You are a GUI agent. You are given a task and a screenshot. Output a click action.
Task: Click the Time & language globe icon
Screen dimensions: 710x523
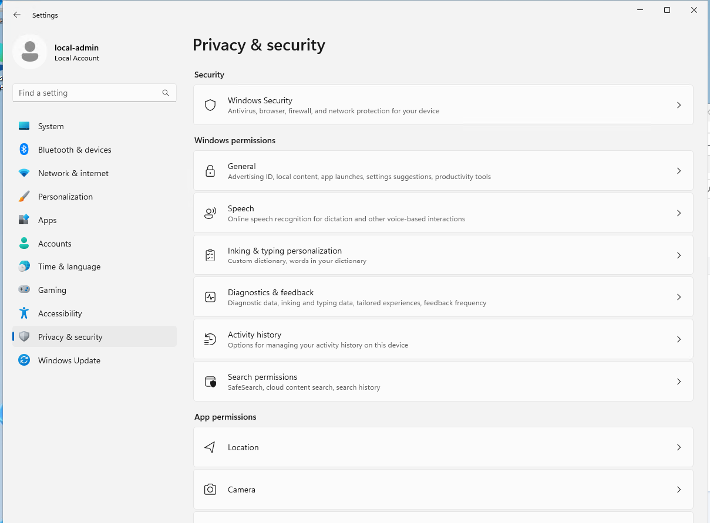(x=24, y=266)
